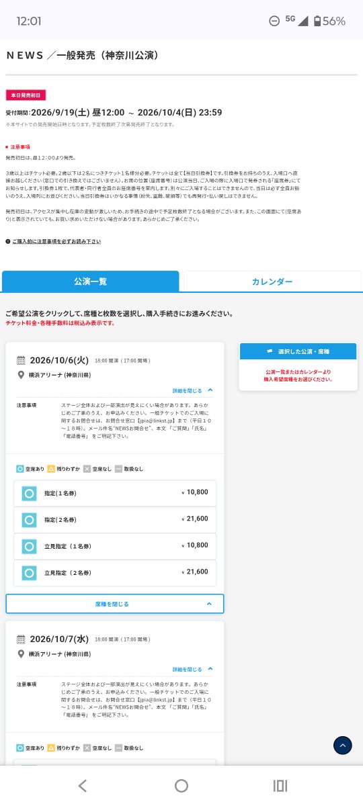Click the 残りわずか legend icon in 10/7 card
The image size is (363, 806).
[x=51, y=748]
